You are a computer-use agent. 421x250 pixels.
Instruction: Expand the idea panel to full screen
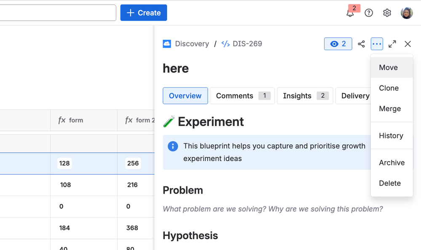392,44
